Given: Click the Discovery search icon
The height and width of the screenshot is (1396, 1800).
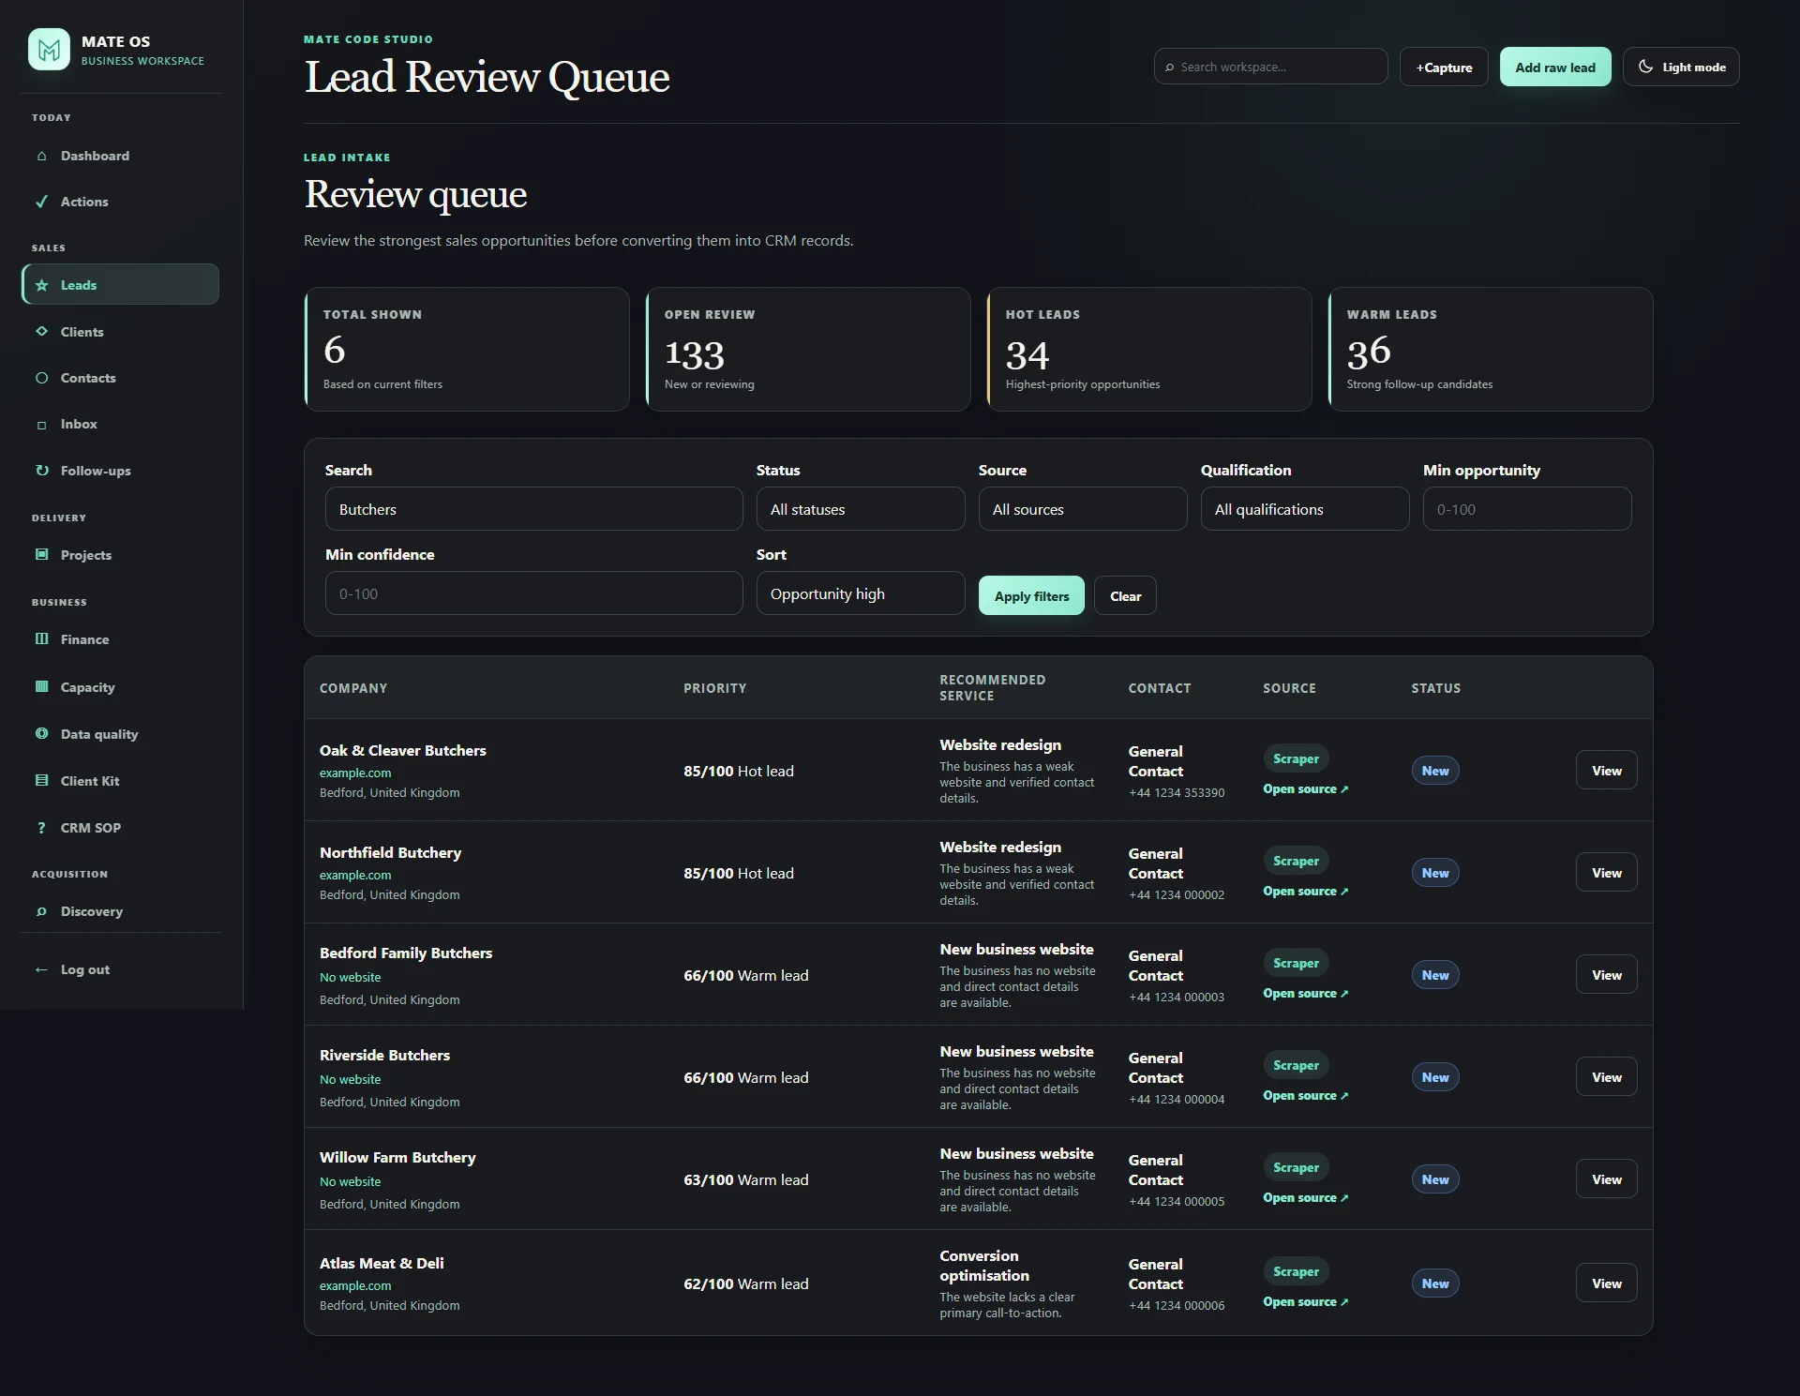Looking at the screenshot, I should point(41,911).
